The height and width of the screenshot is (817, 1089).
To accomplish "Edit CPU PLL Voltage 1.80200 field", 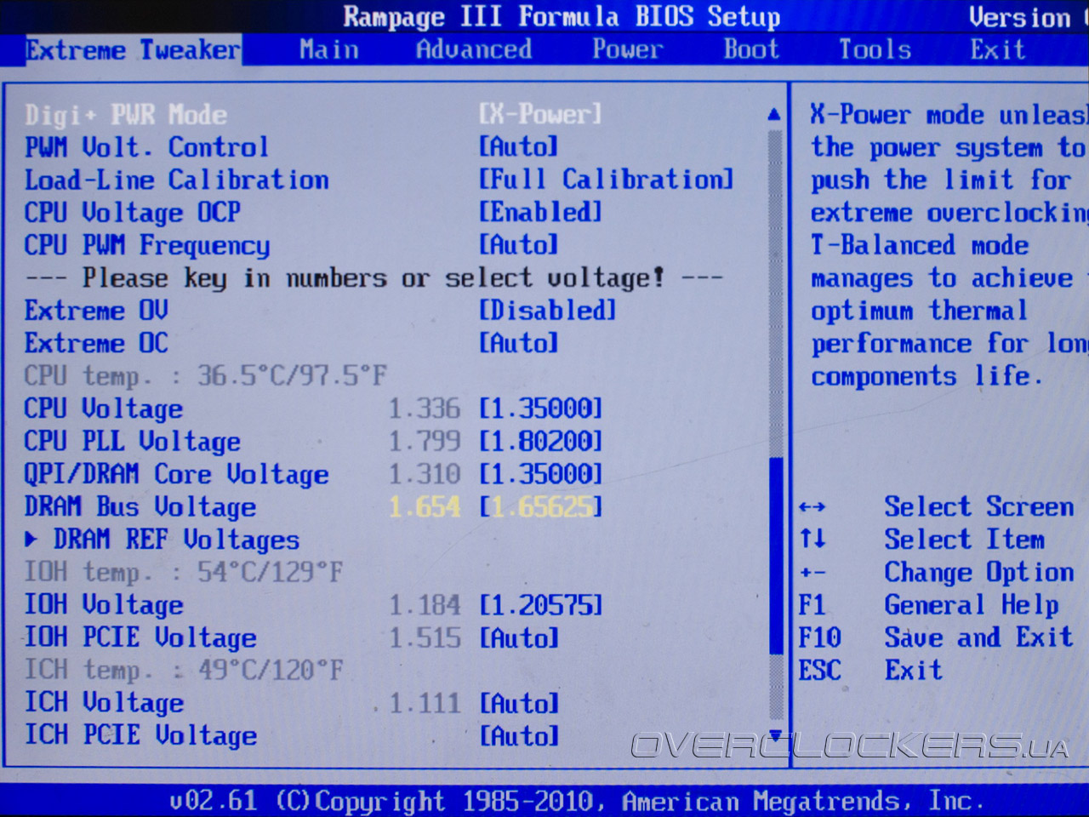I will [541, 442].
